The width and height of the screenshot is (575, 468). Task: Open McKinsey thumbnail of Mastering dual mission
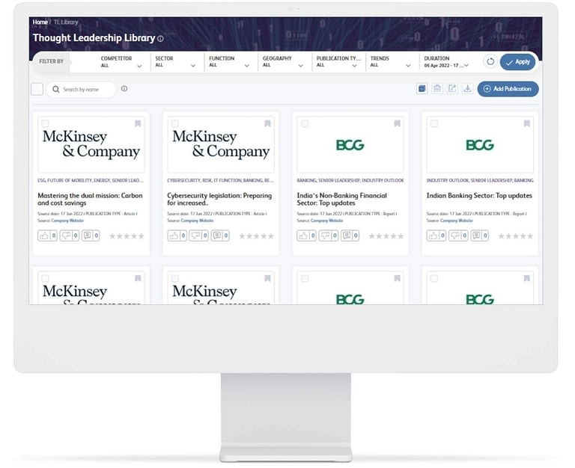pos(91,144)
